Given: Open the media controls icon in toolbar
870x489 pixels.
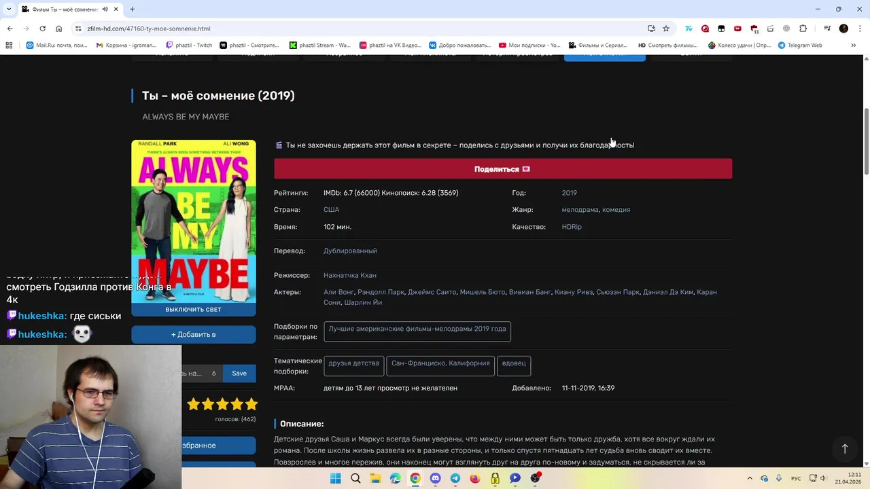Looking at the screenshot, I should (x=827, y=29).
